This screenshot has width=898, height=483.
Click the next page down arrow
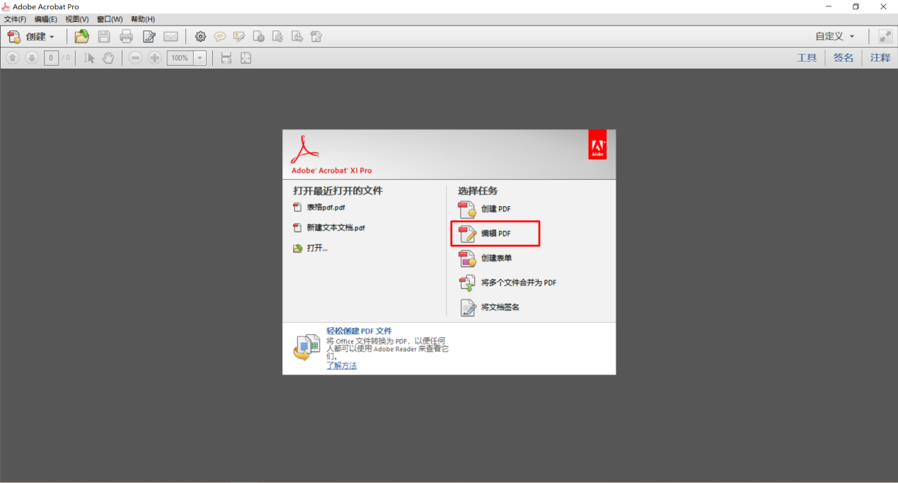[32, 58]
